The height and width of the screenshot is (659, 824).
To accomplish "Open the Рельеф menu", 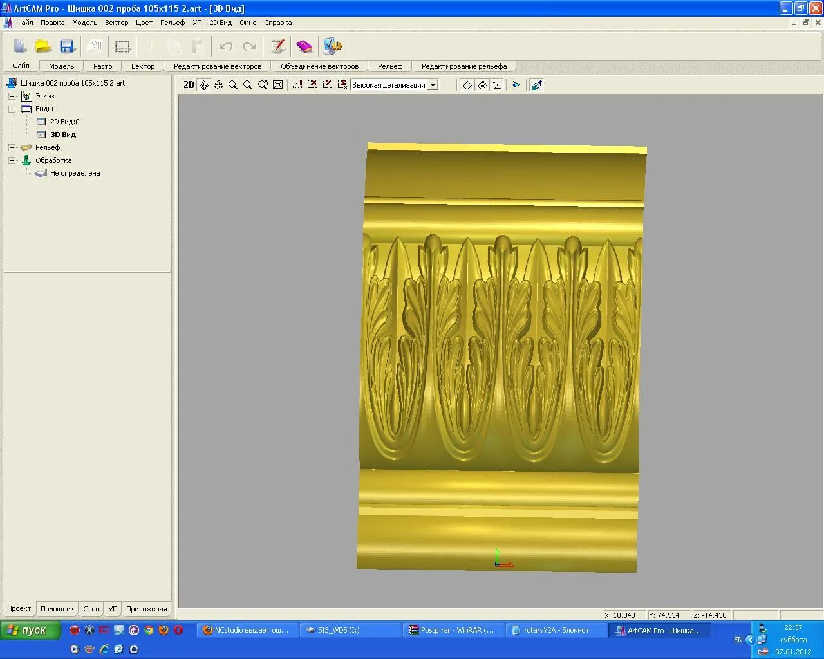I will pos(173,23).
